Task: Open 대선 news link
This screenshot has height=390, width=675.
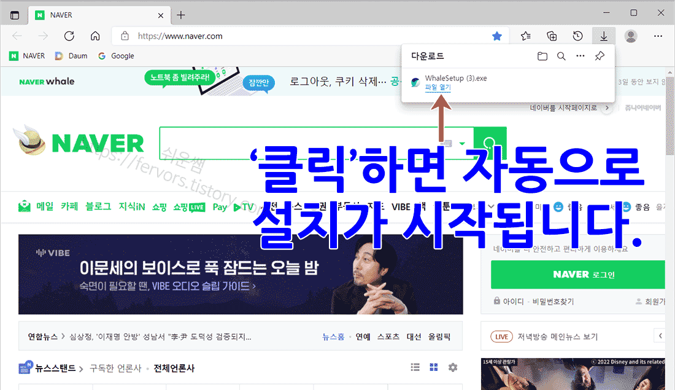Action: pos(414,337)
